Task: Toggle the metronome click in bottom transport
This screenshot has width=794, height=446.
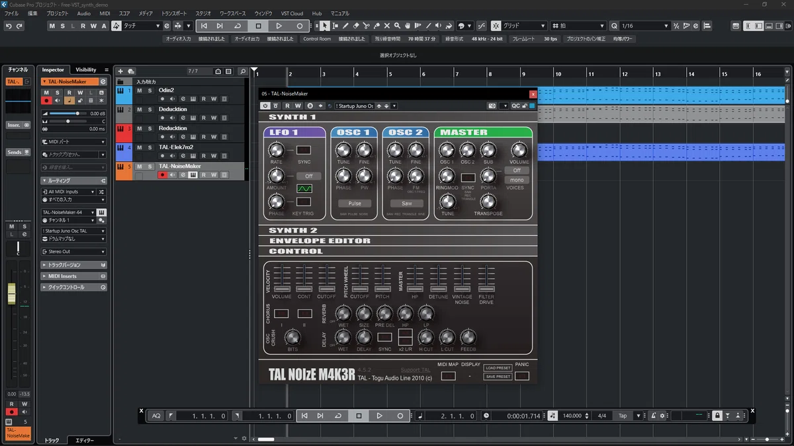Action: [x=653, y=416]
